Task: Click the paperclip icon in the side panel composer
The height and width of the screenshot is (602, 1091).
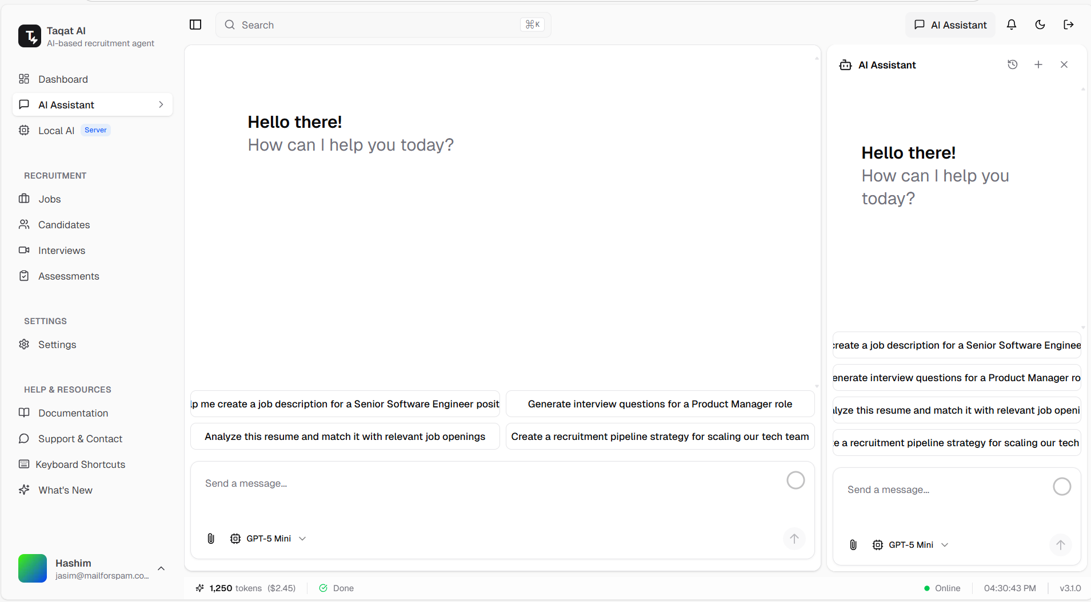Action: (852, 545)
